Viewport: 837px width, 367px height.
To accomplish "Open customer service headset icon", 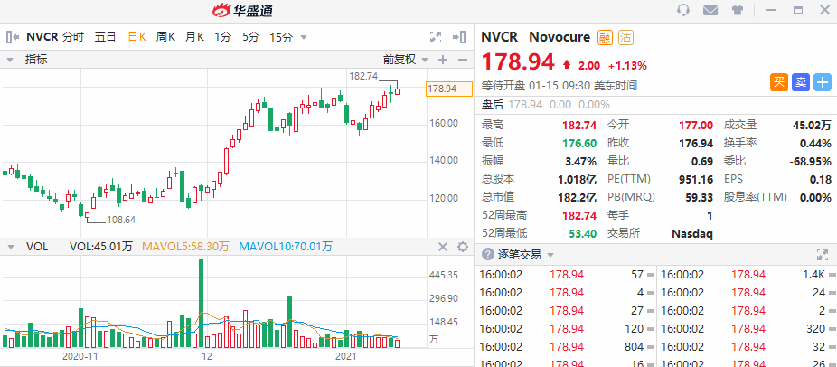I will pos(682,10).
